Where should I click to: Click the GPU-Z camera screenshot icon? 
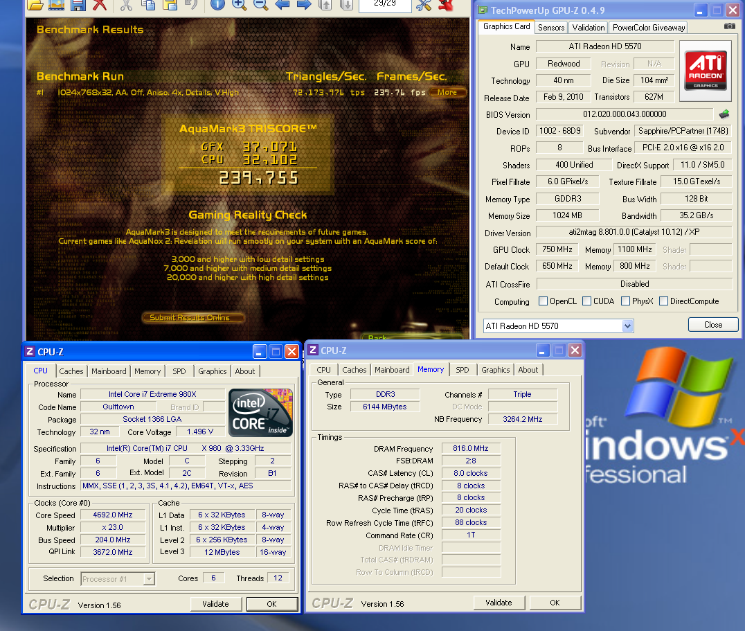click(729, 26)
